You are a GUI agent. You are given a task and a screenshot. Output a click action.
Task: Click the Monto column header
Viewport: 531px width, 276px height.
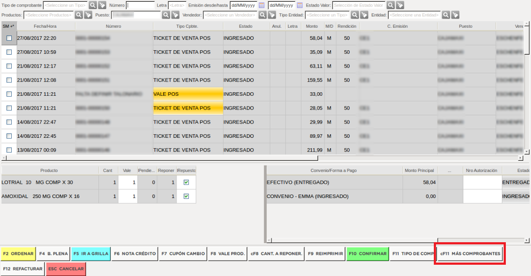(311, 26)
